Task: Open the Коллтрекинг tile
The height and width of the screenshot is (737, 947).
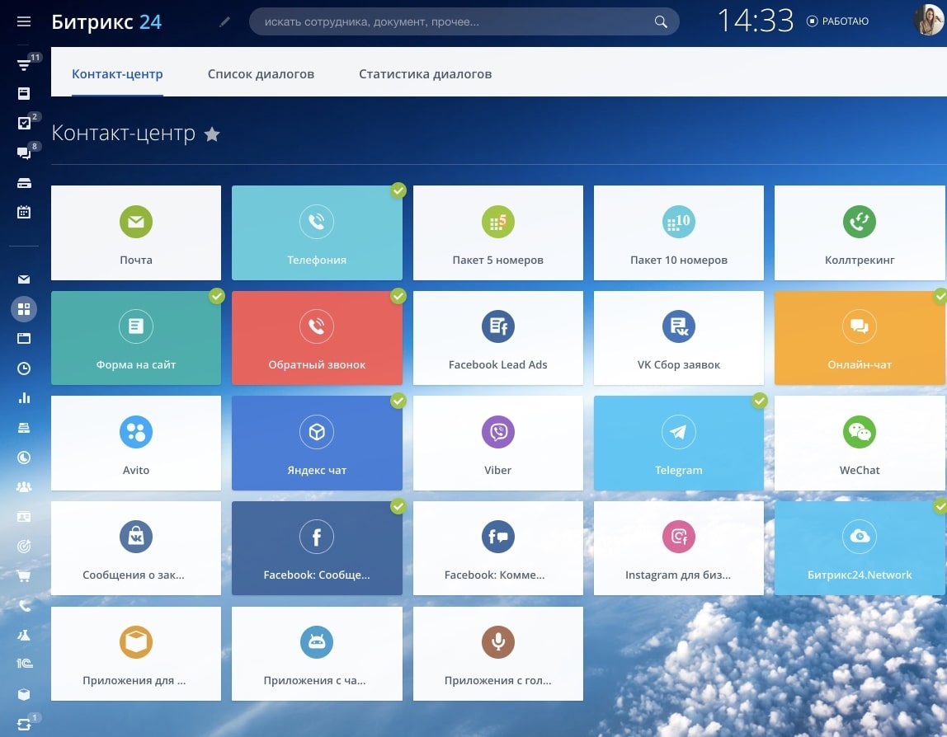Action: pyautogui.click(x=859, y=232)
